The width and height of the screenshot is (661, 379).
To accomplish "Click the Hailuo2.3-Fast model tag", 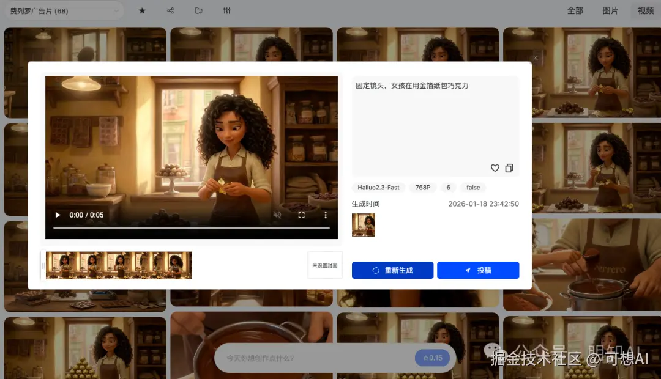I will 378,188.
